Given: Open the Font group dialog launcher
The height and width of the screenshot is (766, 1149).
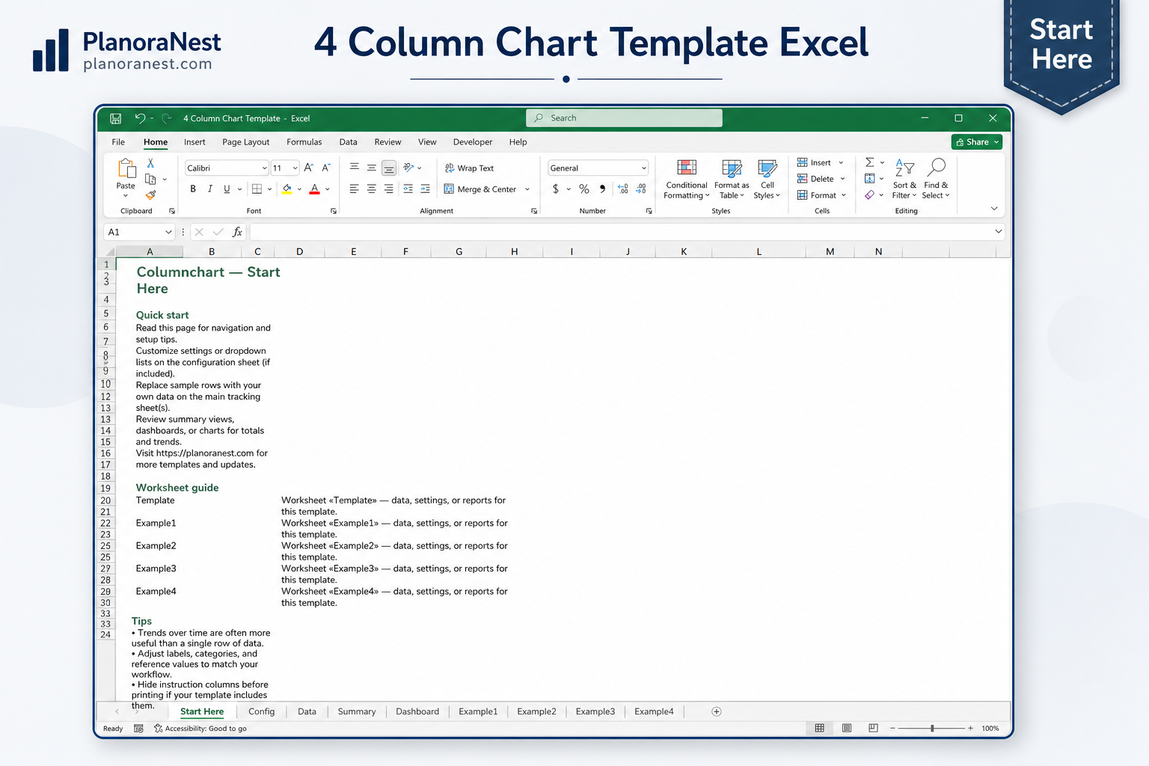Looking at the screenshot, I should pos(334,211).
